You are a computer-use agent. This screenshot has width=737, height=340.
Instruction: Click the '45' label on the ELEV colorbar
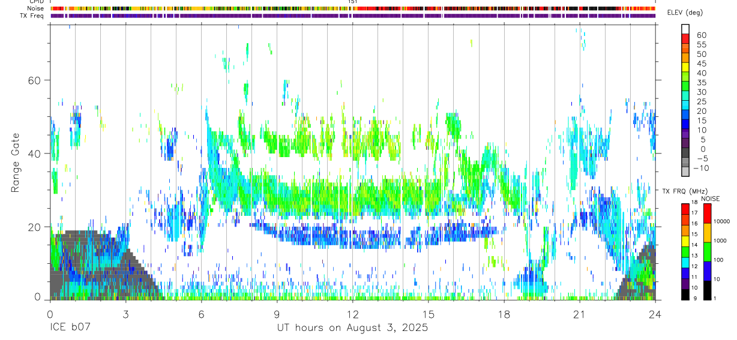[x=700, y=64]
